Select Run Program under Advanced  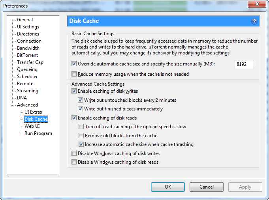click(x=38, y=133)
